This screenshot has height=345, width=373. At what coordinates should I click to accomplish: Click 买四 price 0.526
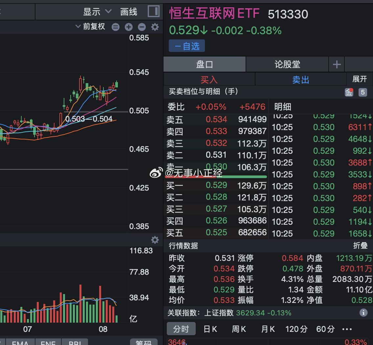click(x=216, y=221)
